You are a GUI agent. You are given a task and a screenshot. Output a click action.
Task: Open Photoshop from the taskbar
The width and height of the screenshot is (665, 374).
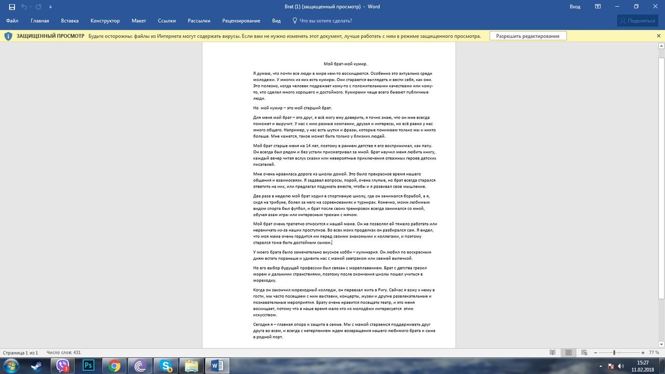[x=88, y=366]
